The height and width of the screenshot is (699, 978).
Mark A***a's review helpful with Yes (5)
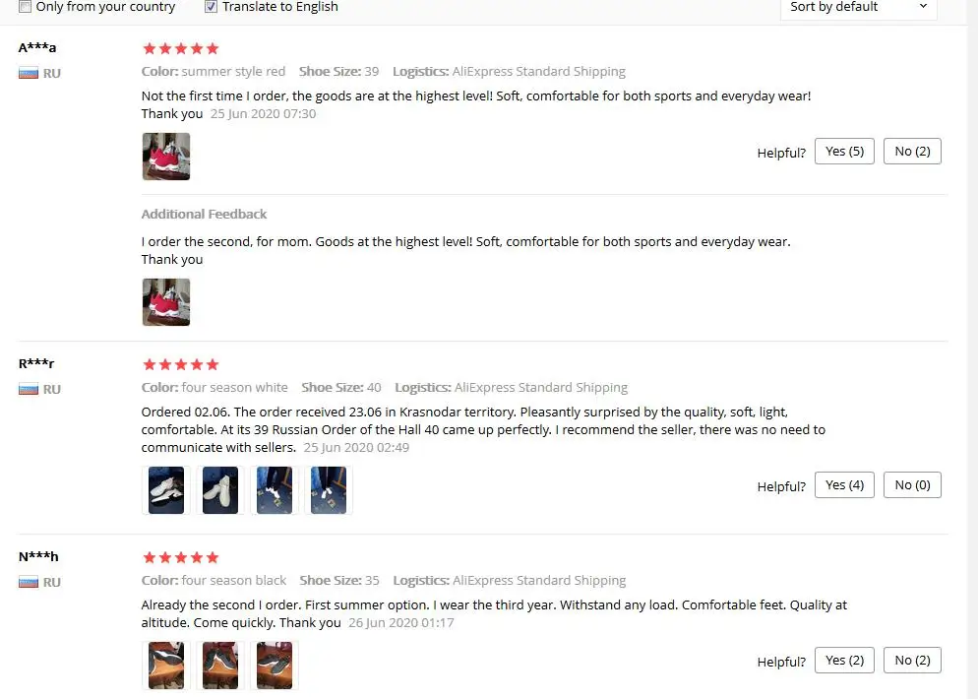(x=844, y=151)
